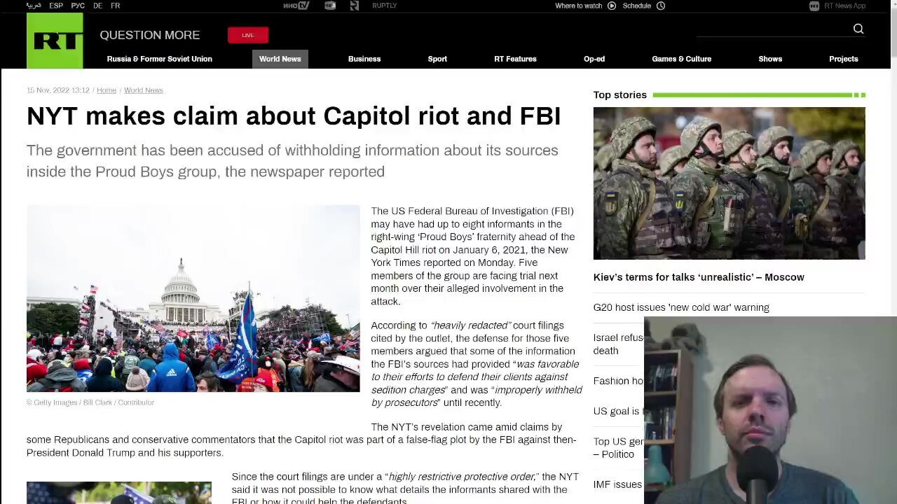The height and width of the screenshot is (504, 897).
Task: Open the Business section
Action: coord(364,59)
